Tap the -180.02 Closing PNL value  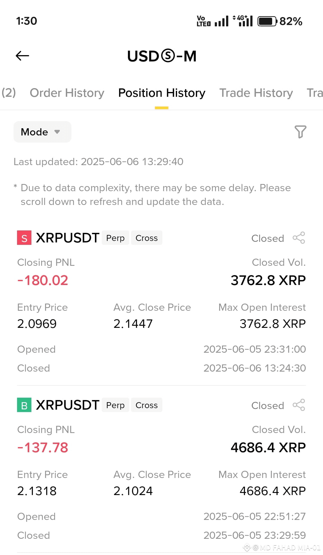(42, 280)
